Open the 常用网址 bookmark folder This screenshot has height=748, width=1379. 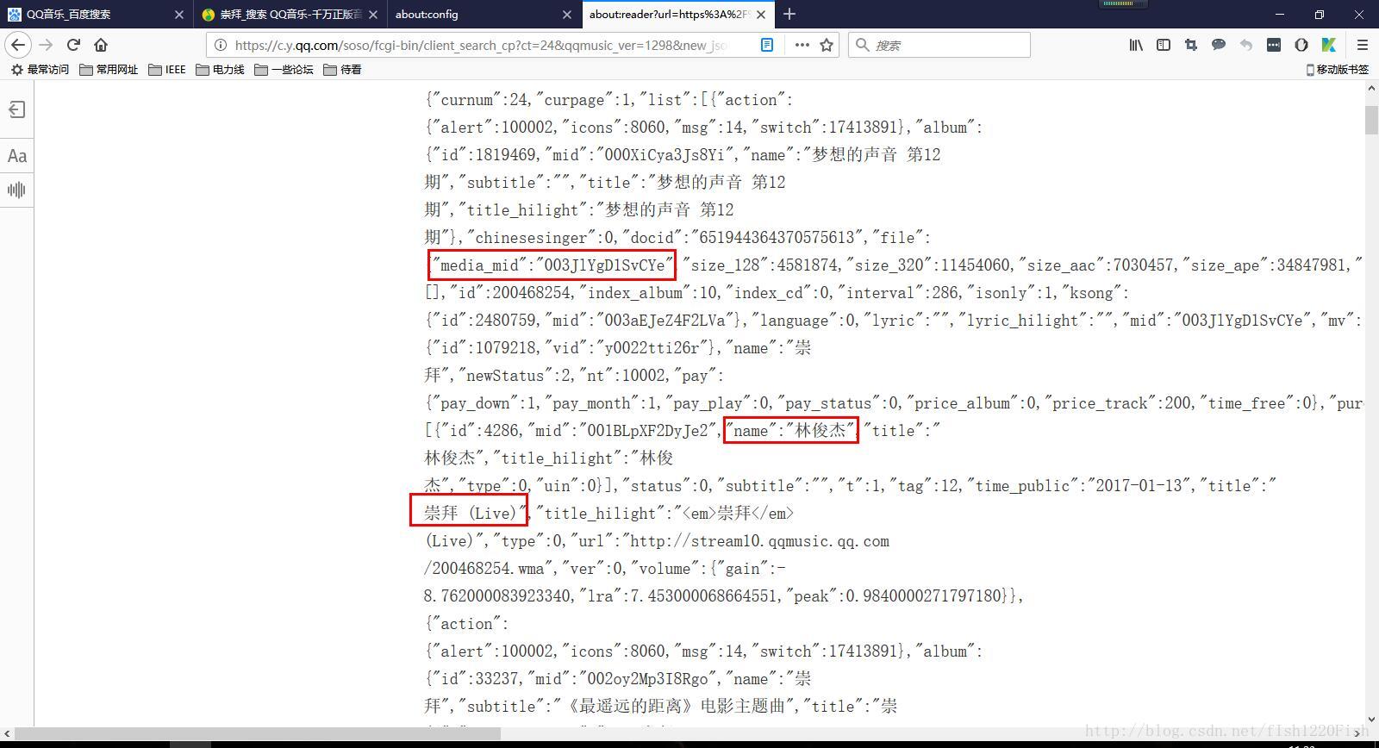click(109, 70)
